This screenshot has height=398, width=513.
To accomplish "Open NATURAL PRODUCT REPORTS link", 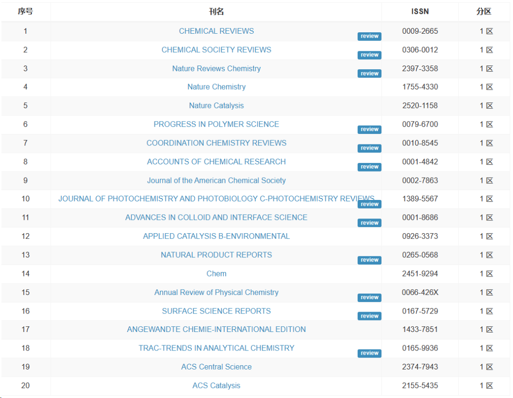I will tap(216, 255).
